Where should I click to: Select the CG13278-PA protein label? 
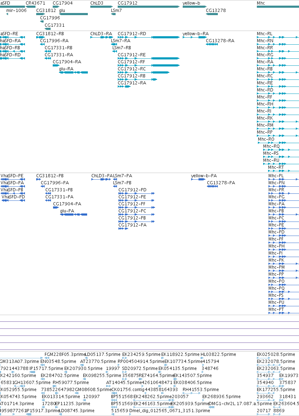[x=221, y=183]
